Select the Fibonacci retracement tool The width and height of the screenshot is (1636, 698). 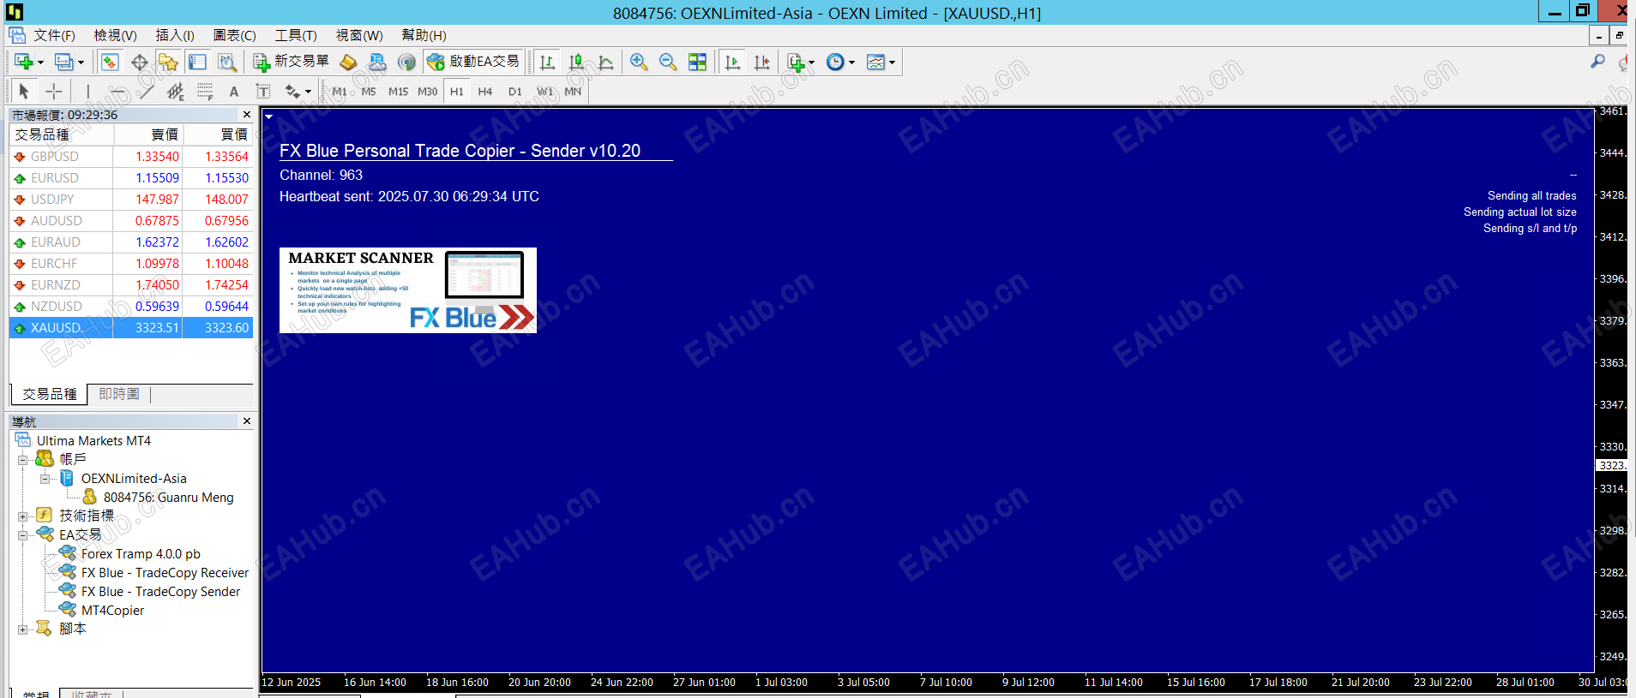pyautogui.click(x=205, y=91)
